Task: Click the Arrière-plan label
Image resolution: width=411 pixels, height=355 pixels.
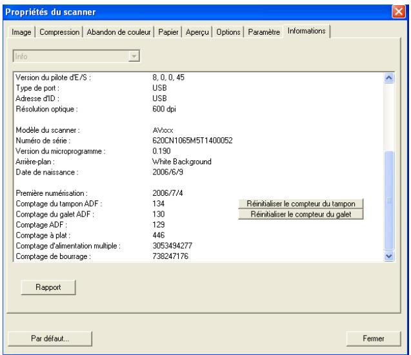Action: pos(35,162)
